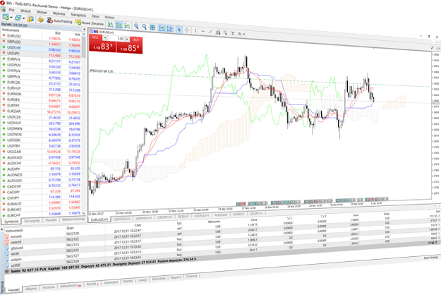Open the Plik menu
The image size is (441, 295).
[11, 10]
